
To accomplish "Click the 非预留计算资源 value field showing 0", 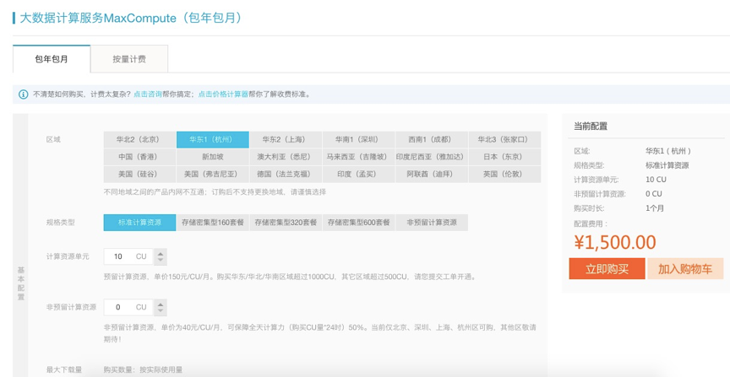I will tap(129, 307).
